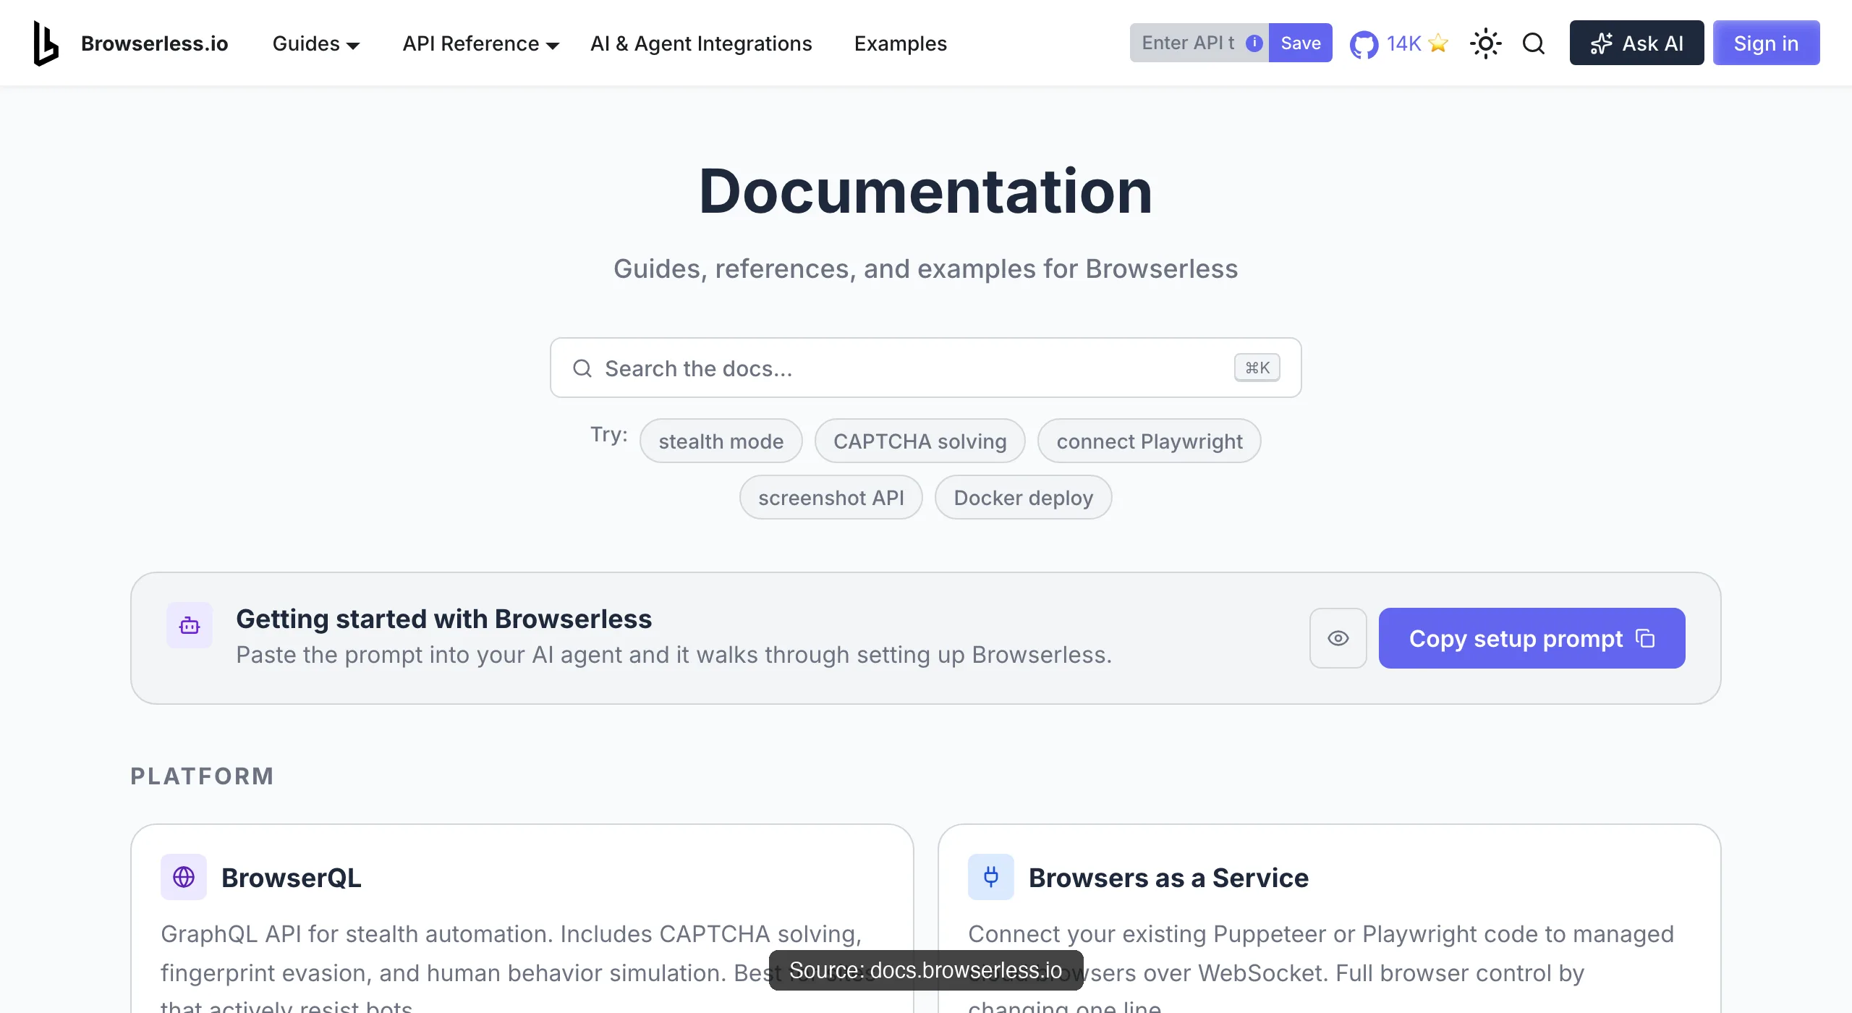Click the 14K stars count
Image resolution: width=1852 pixels, height=1013 pixels.
(x=1403, y=43)
